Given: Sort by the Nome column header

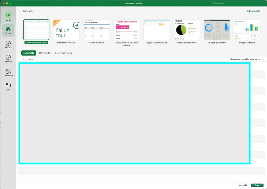Looking at the screenshot, I should click(x=30, y=59).
